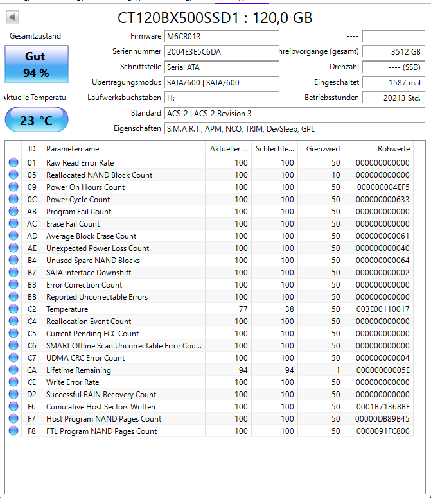Select the status icon for Unused Spare NAND Blocks

point(13,260)
